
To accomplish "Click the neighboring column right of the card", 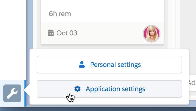I will pyautogui.click(x=186, y=28).
